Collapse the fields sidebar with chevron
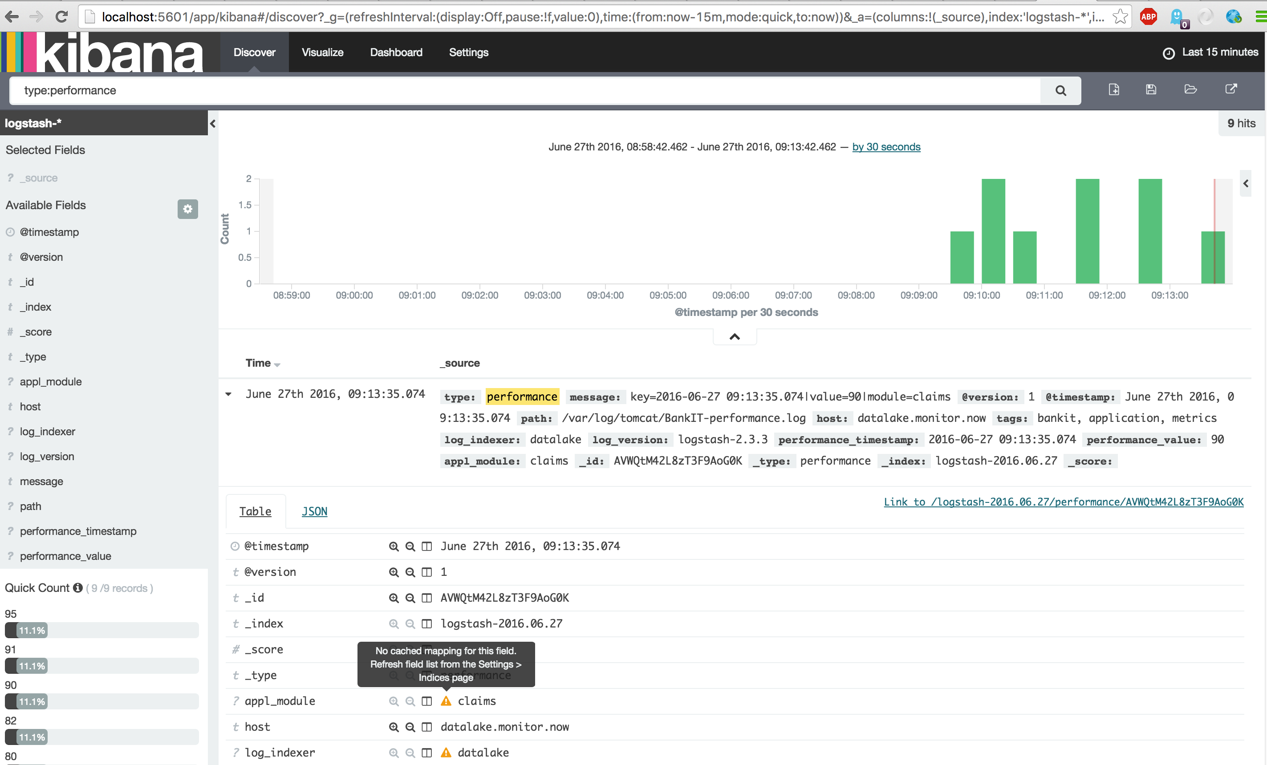 point(213,123)
